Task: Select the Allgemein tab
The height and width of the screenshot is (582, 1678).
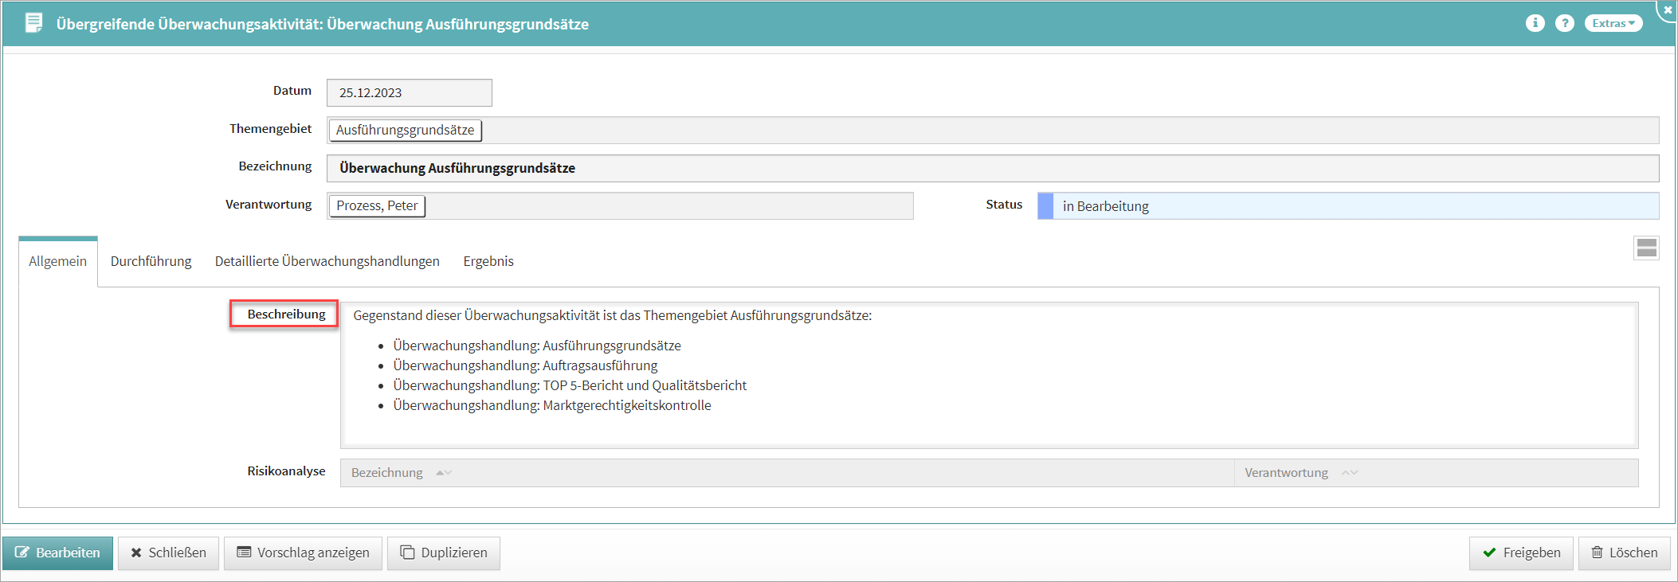Action: tap(57, 261)
